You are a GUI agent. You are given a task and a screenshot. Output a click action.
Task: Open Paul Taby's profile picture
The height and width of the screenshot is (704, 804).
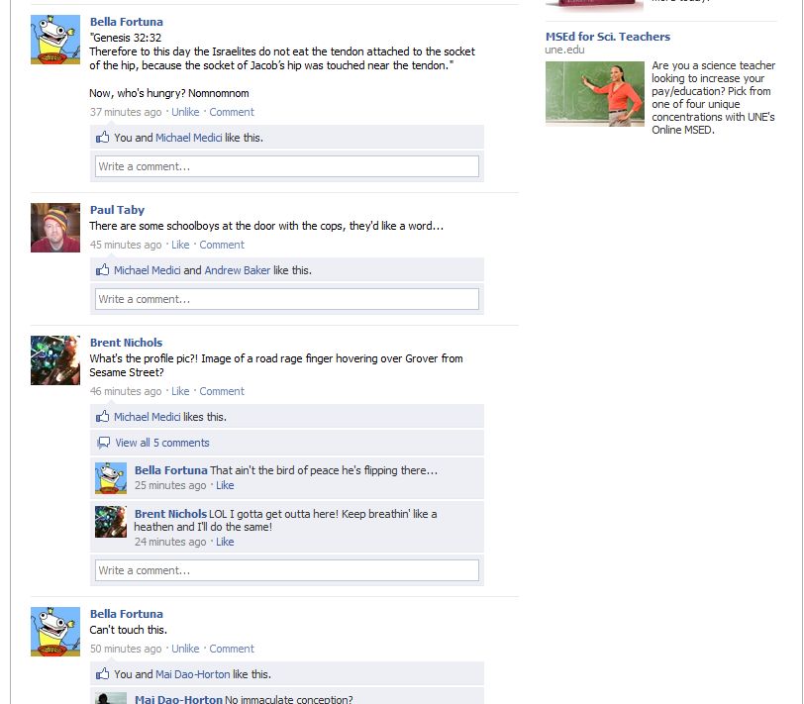click(x=55, y=228)
